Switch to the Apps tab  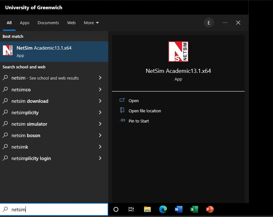coord(25,23)
